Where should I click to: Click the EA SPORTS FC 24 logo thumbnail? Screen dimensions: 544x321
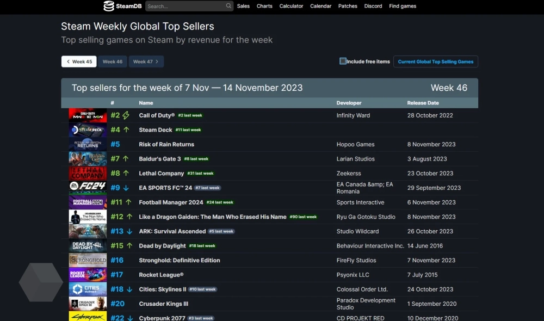pos(88,188)
